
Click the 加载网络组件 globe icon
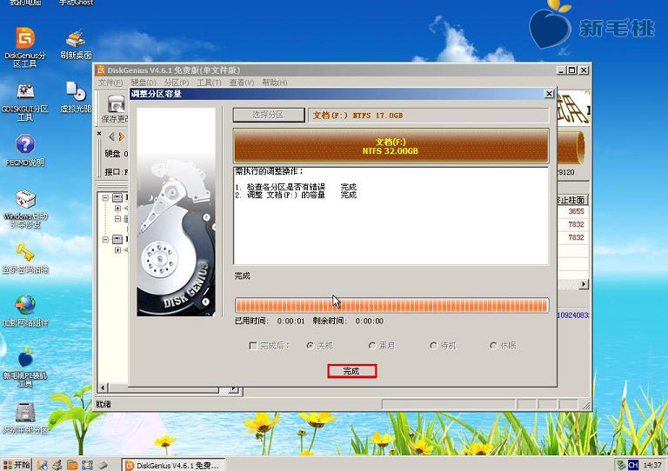point(25,311)
